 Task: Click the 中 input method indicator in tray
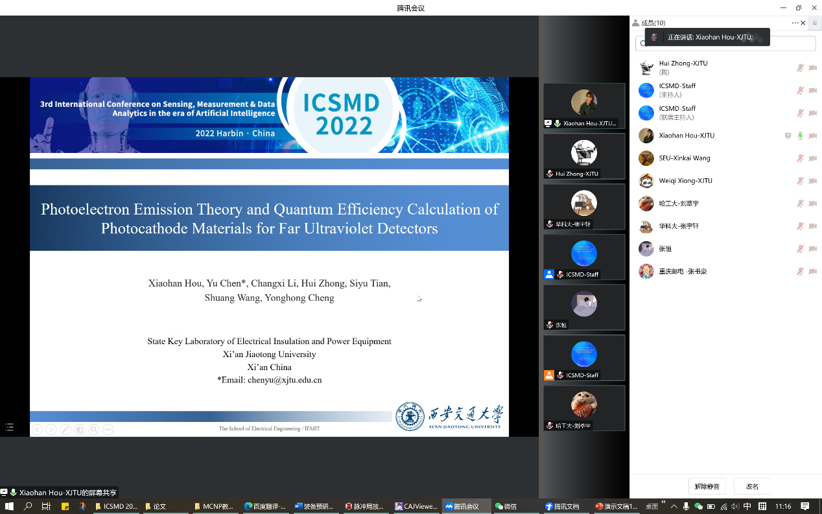[747, 506]
